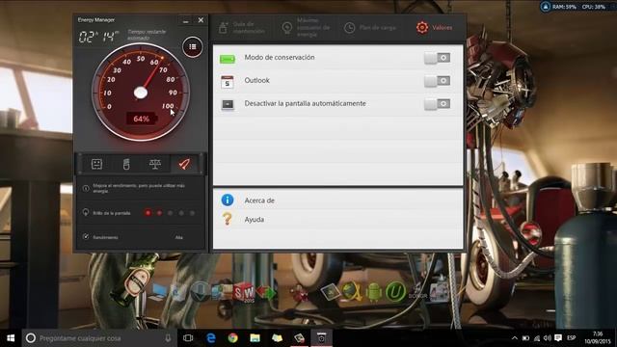The height and width of the screenshot is (347, 617).
Task: Open the green U circle dock icon
Action: (395, 292)
